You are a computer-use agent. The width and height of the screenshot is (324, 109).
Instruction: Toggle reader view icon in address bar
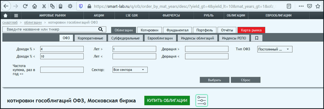click(x=289, y=6)
